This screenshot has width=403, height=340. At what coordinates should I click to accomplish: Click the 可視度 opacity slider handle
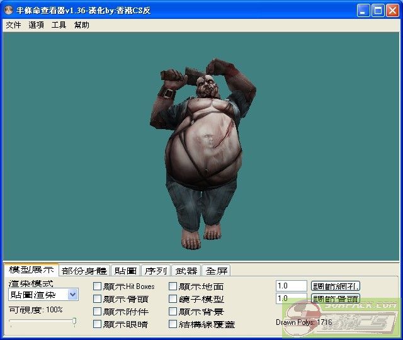tap(74, 322)
